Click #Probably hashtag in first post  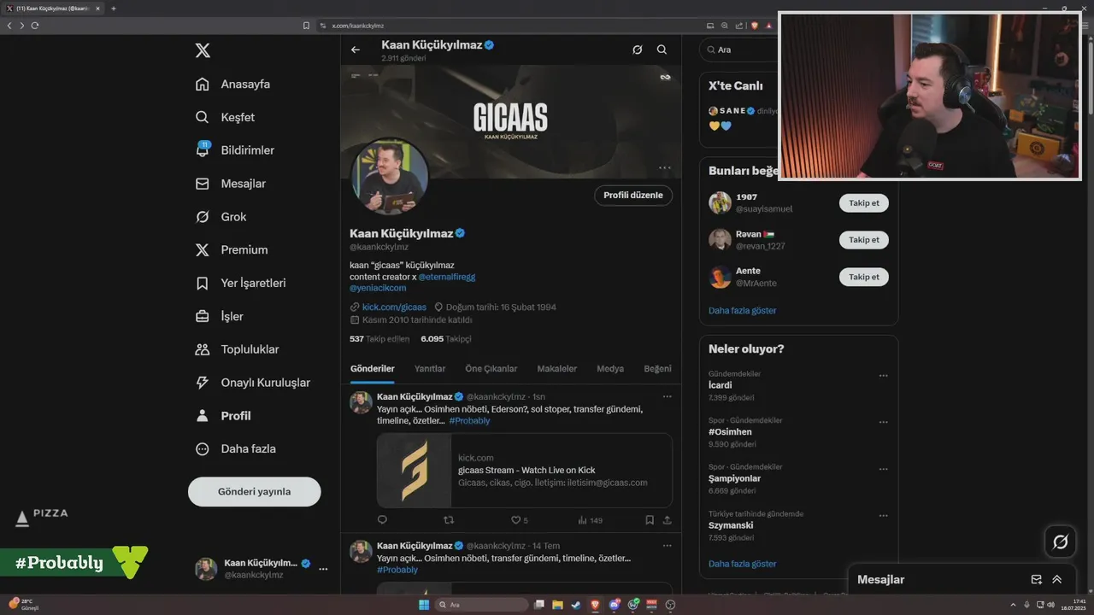[469, 420]
